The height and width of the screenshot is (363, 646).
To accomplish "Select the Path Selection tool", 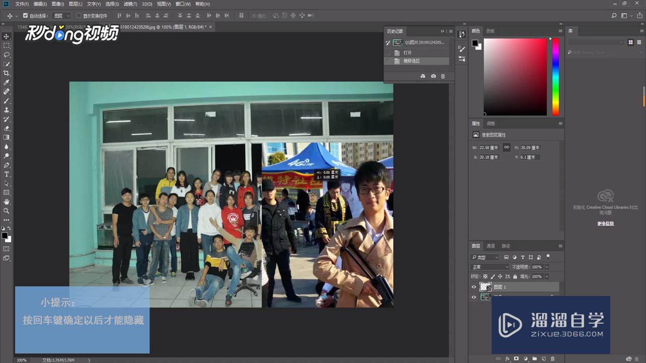I will pos(7,183).
